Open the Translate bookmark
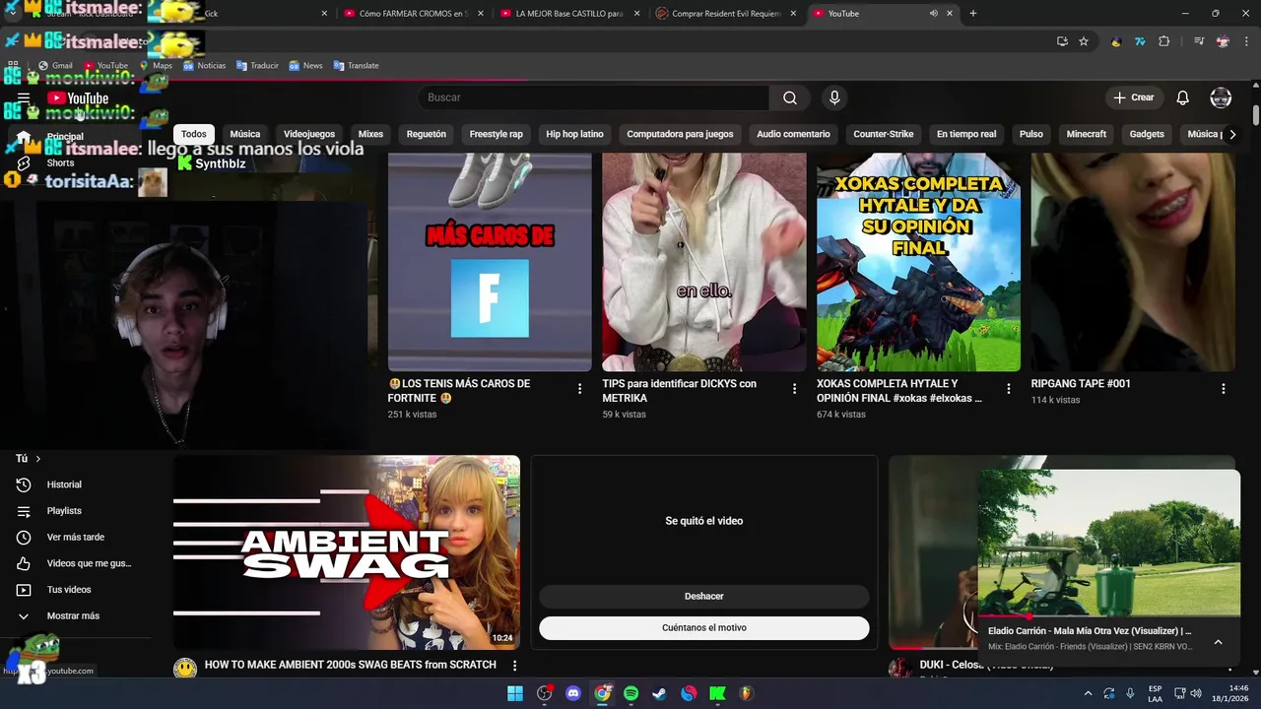The height and width of the screenshot is (709, 1261). pos(356,66)
